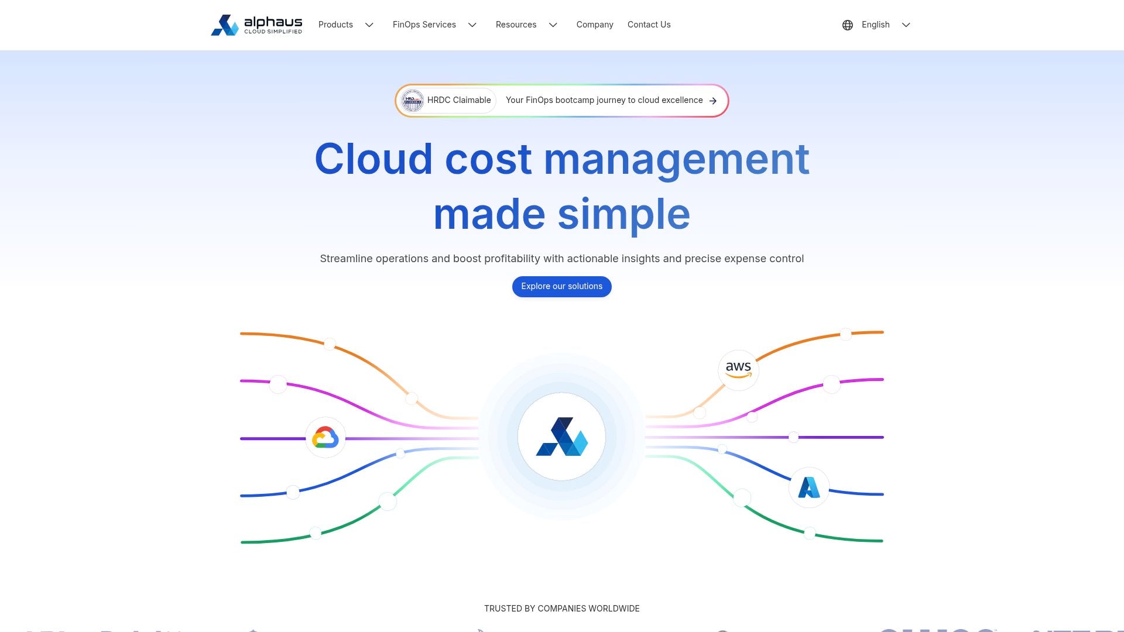Viewport: 1124px width, 632px height.
Task: Click the globe language icon
Action: tap(847, 25)
